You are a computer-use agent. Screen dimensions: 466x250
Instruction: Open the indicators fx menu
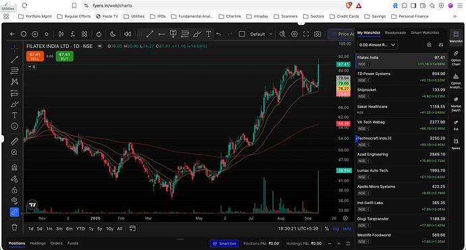click(x=72, y=34)
